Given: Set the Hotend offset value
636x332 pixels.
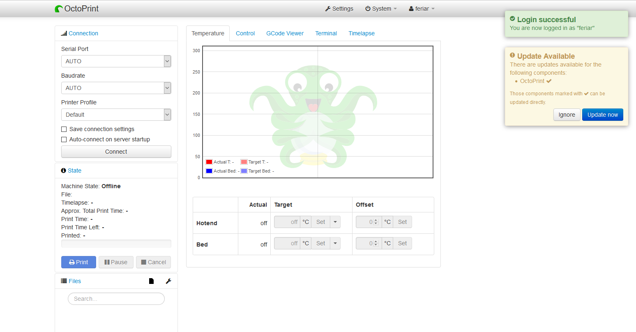Looking at the screenshot, I should click(402, 222).
